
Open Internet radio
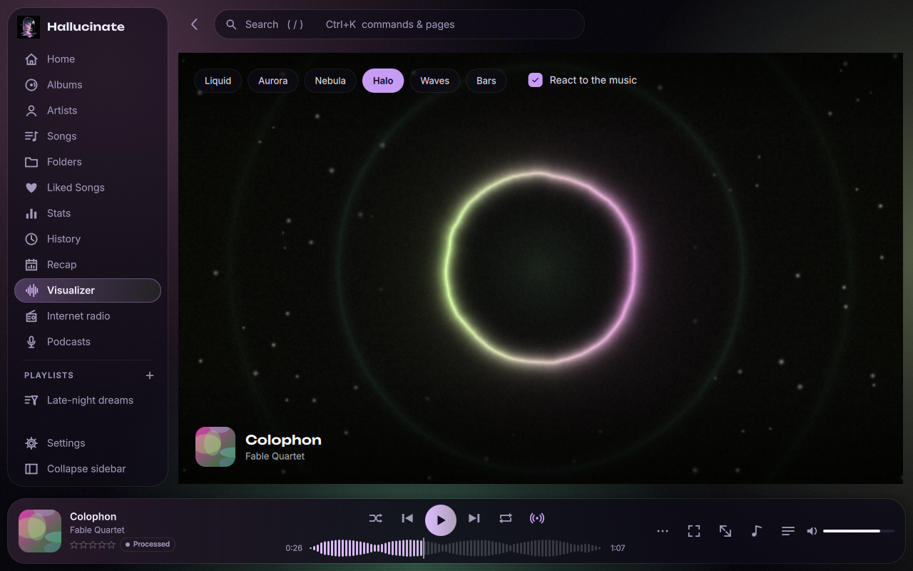pyautogui.click(x=88, y=316)
